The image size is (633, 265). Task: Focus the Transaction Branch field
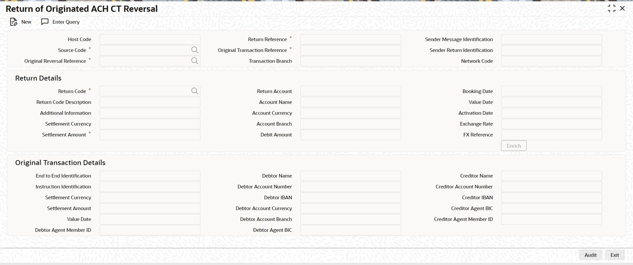pyautogui.click(x=351, y=61)
